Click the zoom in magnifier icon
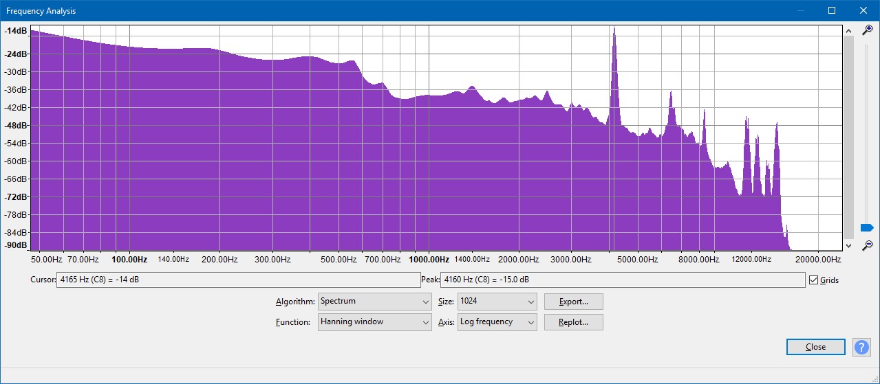 tap(868, 30)
